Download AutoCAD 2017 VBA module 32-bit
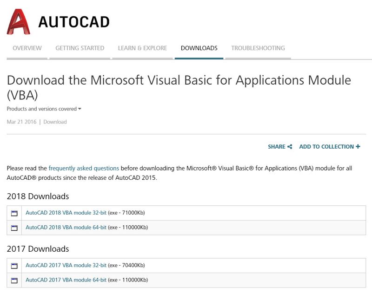 (x=66, y=266)
